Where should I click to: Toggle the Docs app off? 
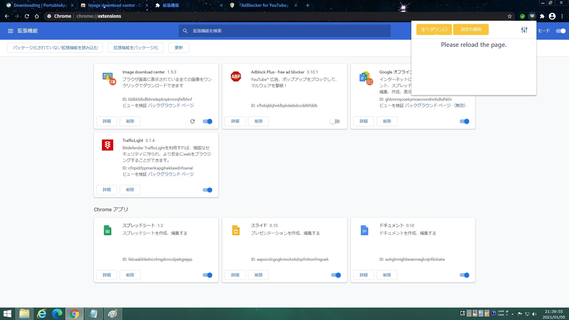pyautogui.click(x=464, y=275)
